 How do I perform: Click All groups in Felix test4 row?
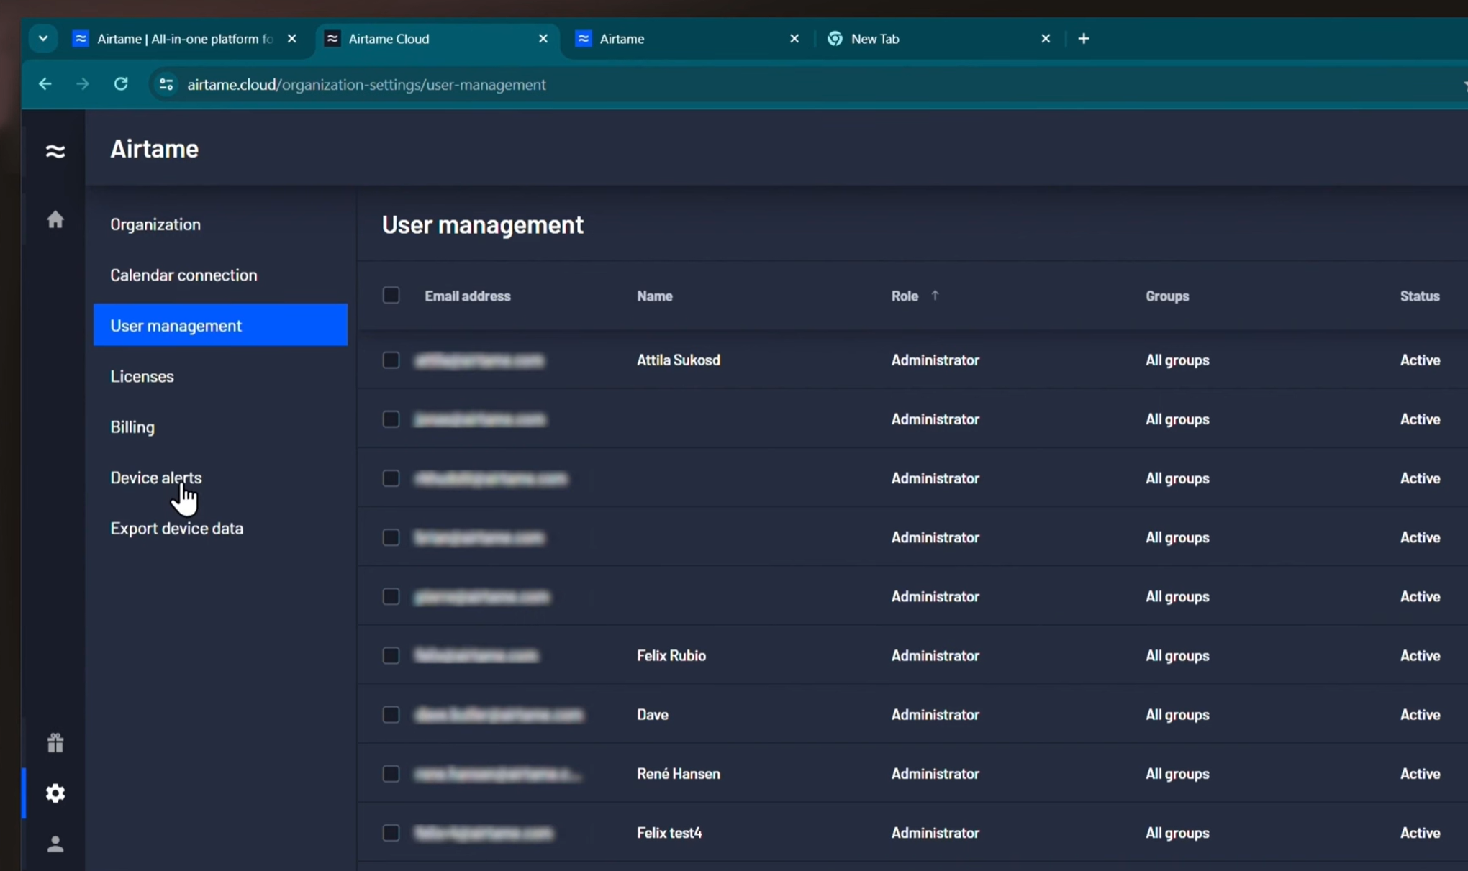coord(1177,832)
